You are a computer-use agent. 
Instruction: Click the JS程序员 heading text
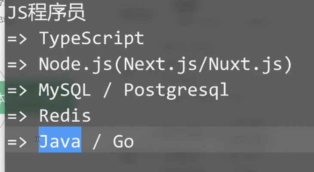[x=46, y=12]
